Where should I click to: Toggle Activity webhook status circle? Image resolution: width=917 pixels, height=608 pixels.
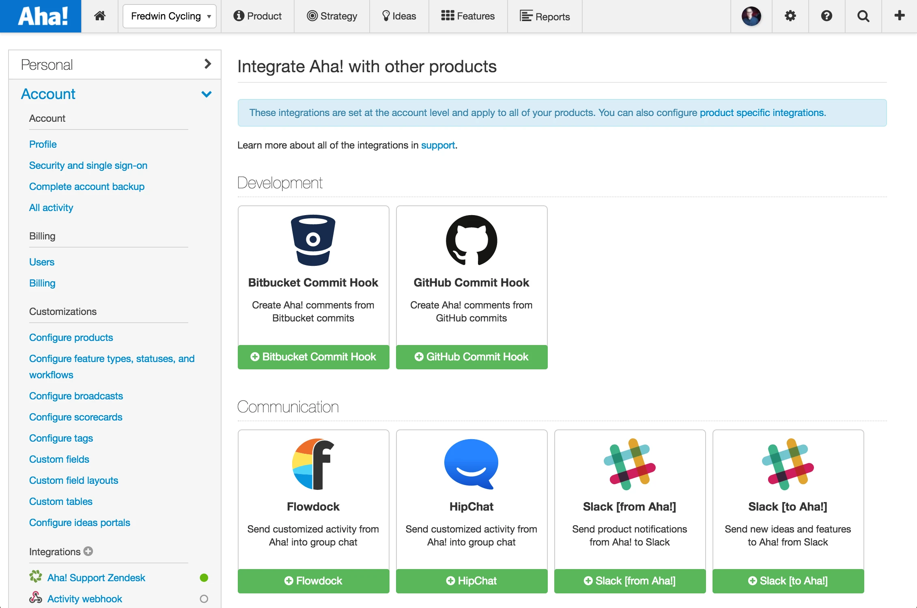(204, 599)
